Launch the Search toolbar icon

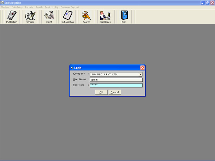click(86, 17)
